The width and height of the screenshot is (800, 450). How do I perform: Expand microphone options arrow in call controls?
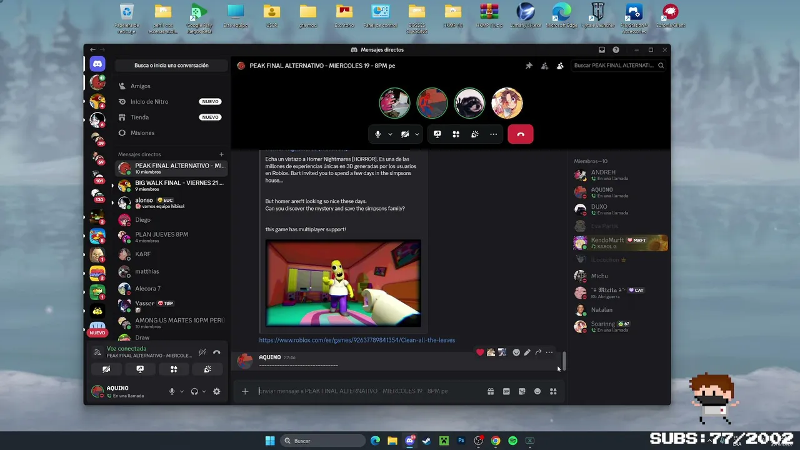point(391,134)
